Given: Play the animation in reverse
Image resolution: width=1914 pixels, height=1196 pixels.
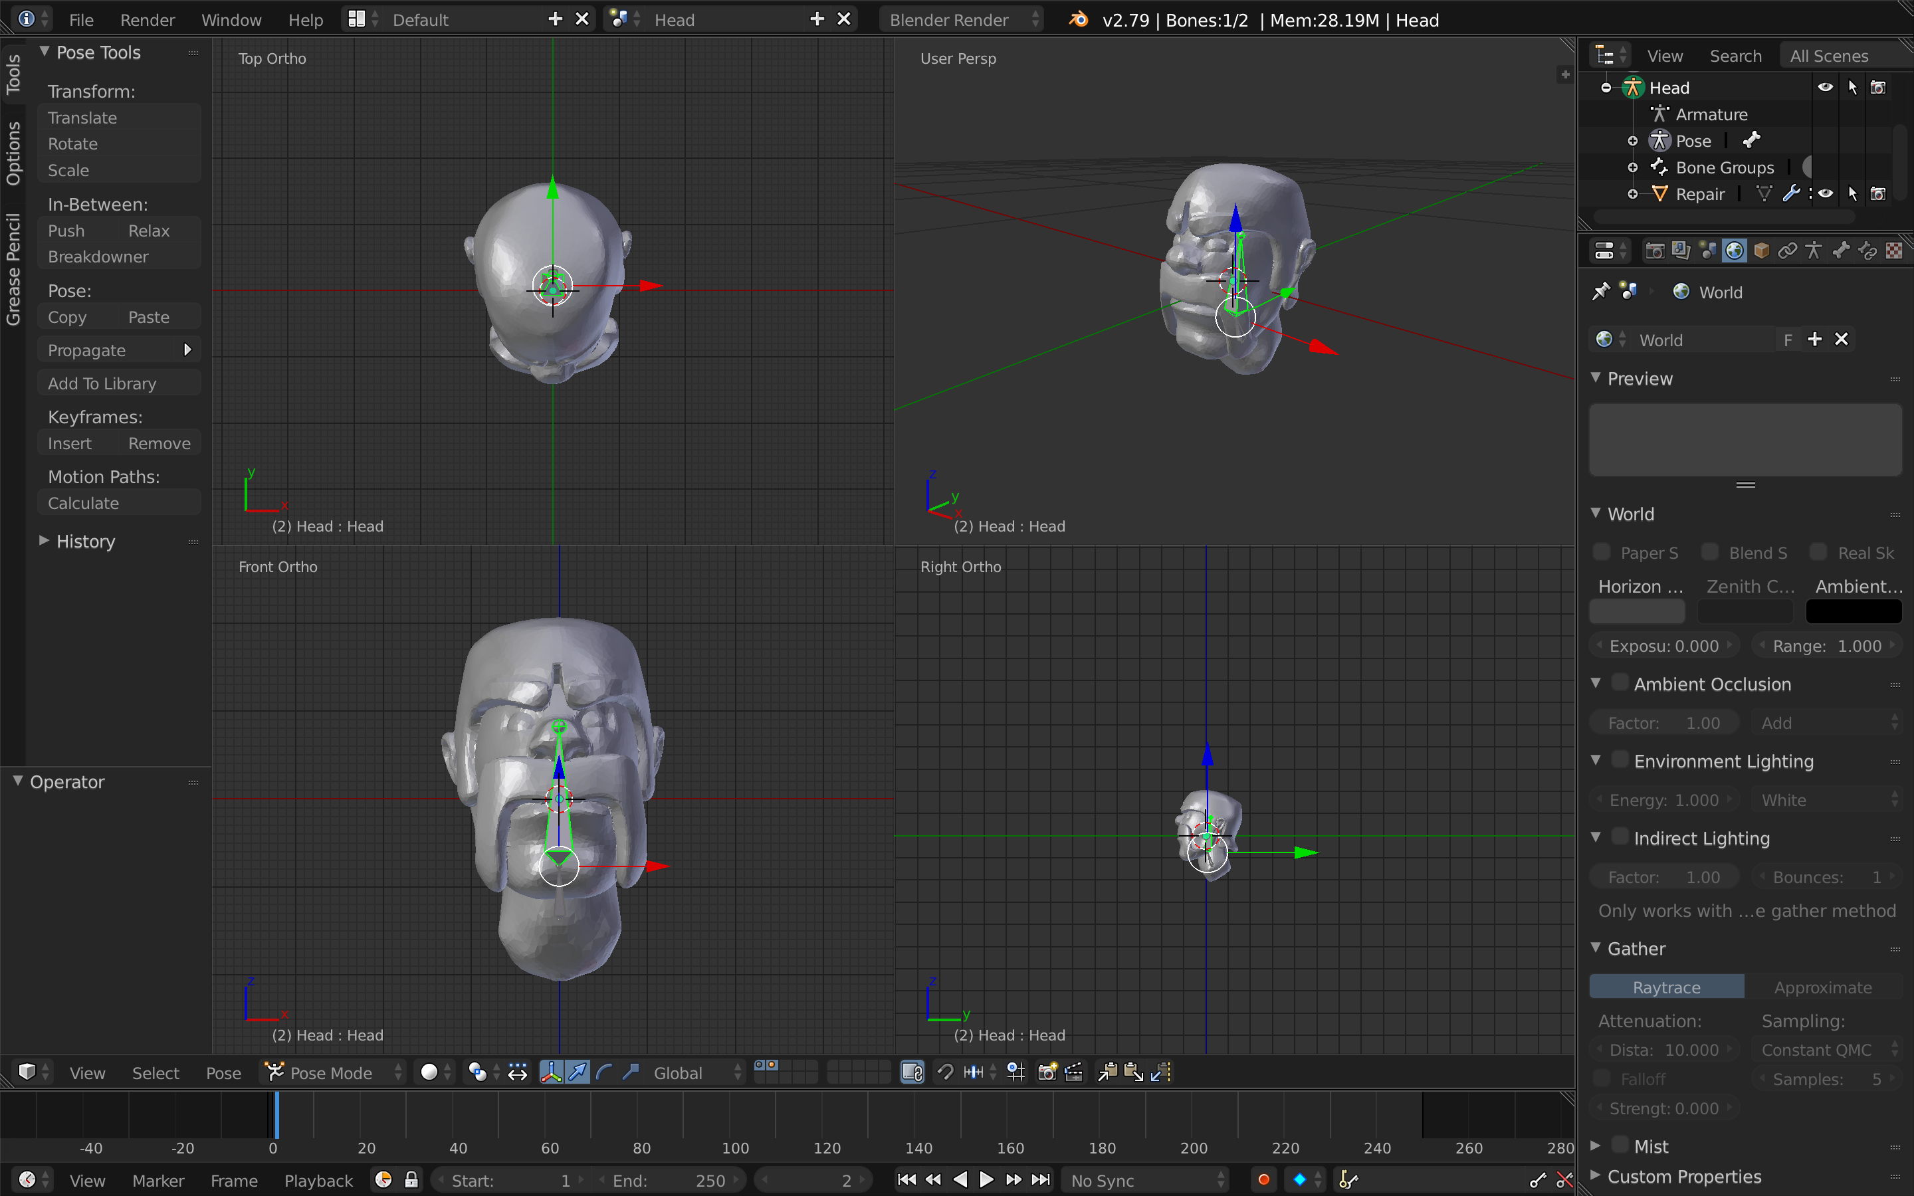Looking at the screenshot, I should click(x=960, y=1180).
